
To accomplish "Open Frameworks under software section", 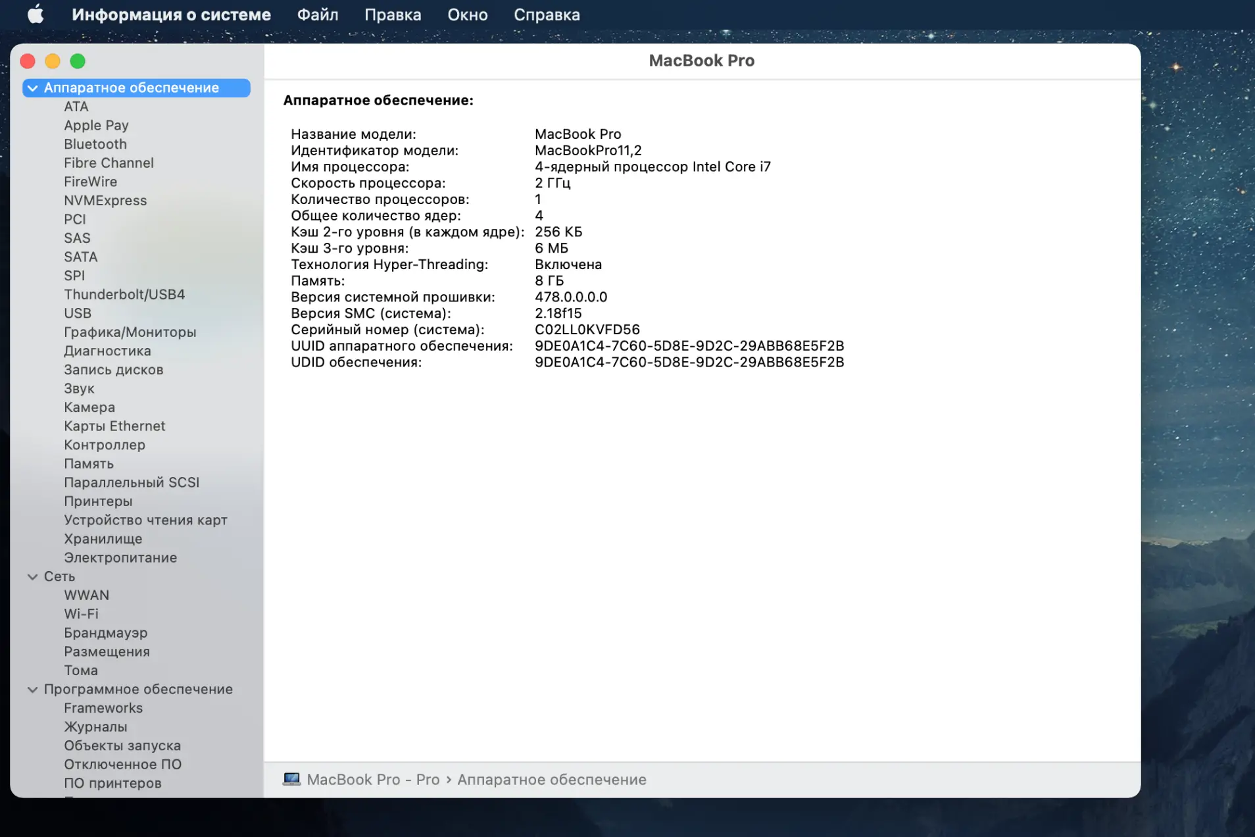I will (x=103, y=708).
